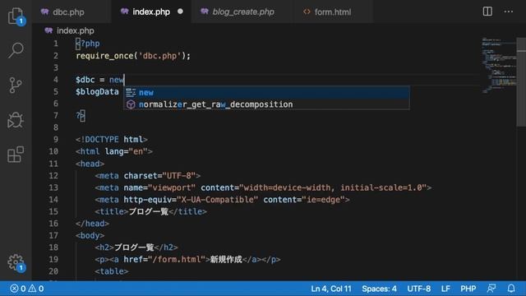The height and width of the screenshot is (296, 526).
Task: Open the errors and warnings status item
Action: (27, 289)
